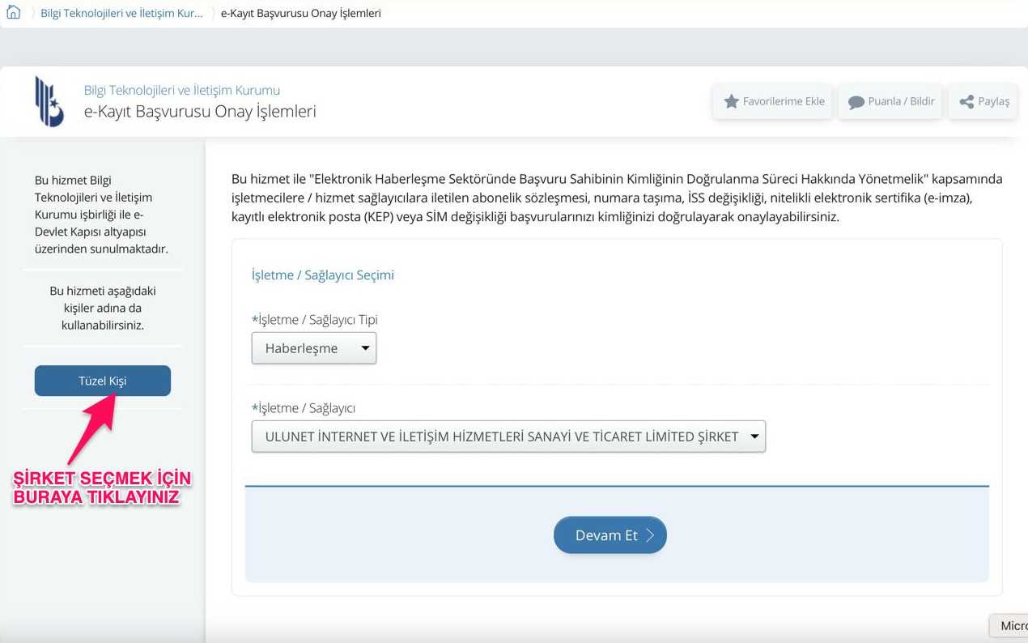
Task: Click the star icon for Favorilerime Ekle
Action: pos(731,102)
